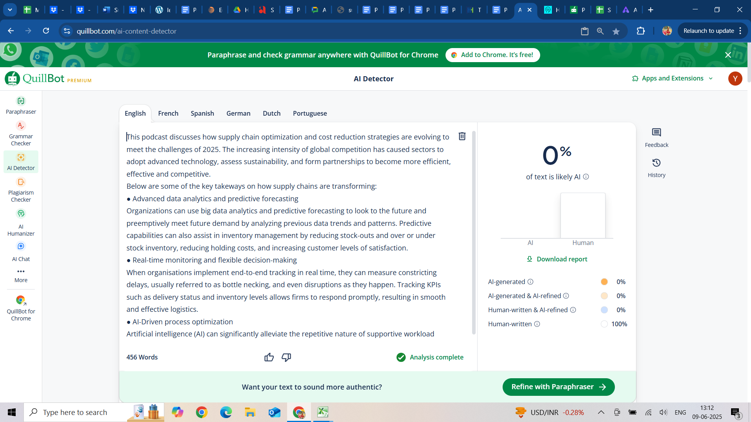Open Outlook from taskbar

[x=274, y=412]
